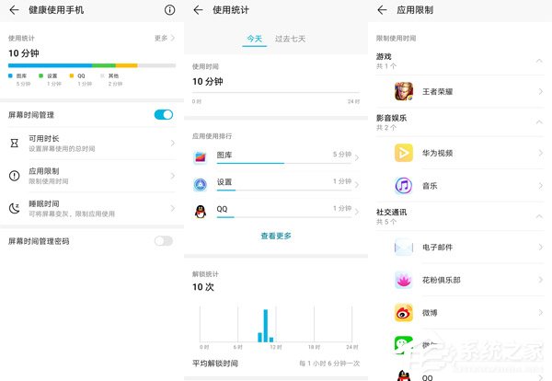Image resolution: width=552 pixels, height=381 pixels.
Task: Open 王者荣耀 row chevron
Action: (x=540, y=91)
